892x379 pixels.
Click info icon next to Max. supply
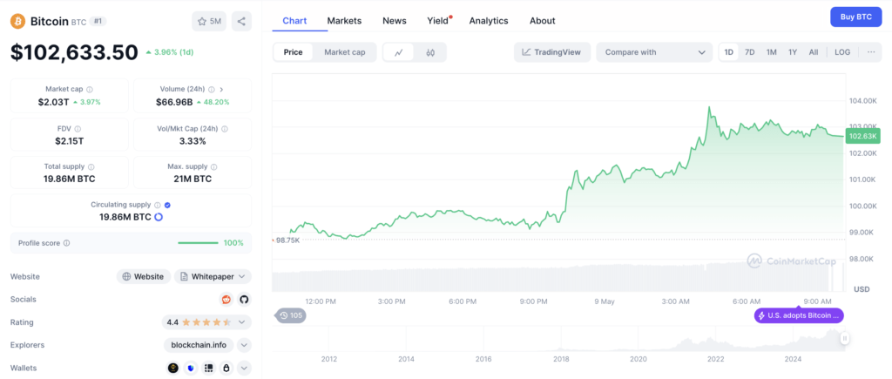[x=214, y=167]
